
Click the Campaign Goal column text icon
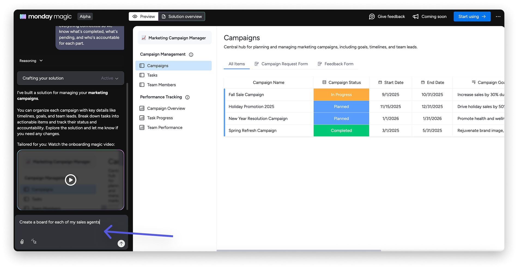474,82
